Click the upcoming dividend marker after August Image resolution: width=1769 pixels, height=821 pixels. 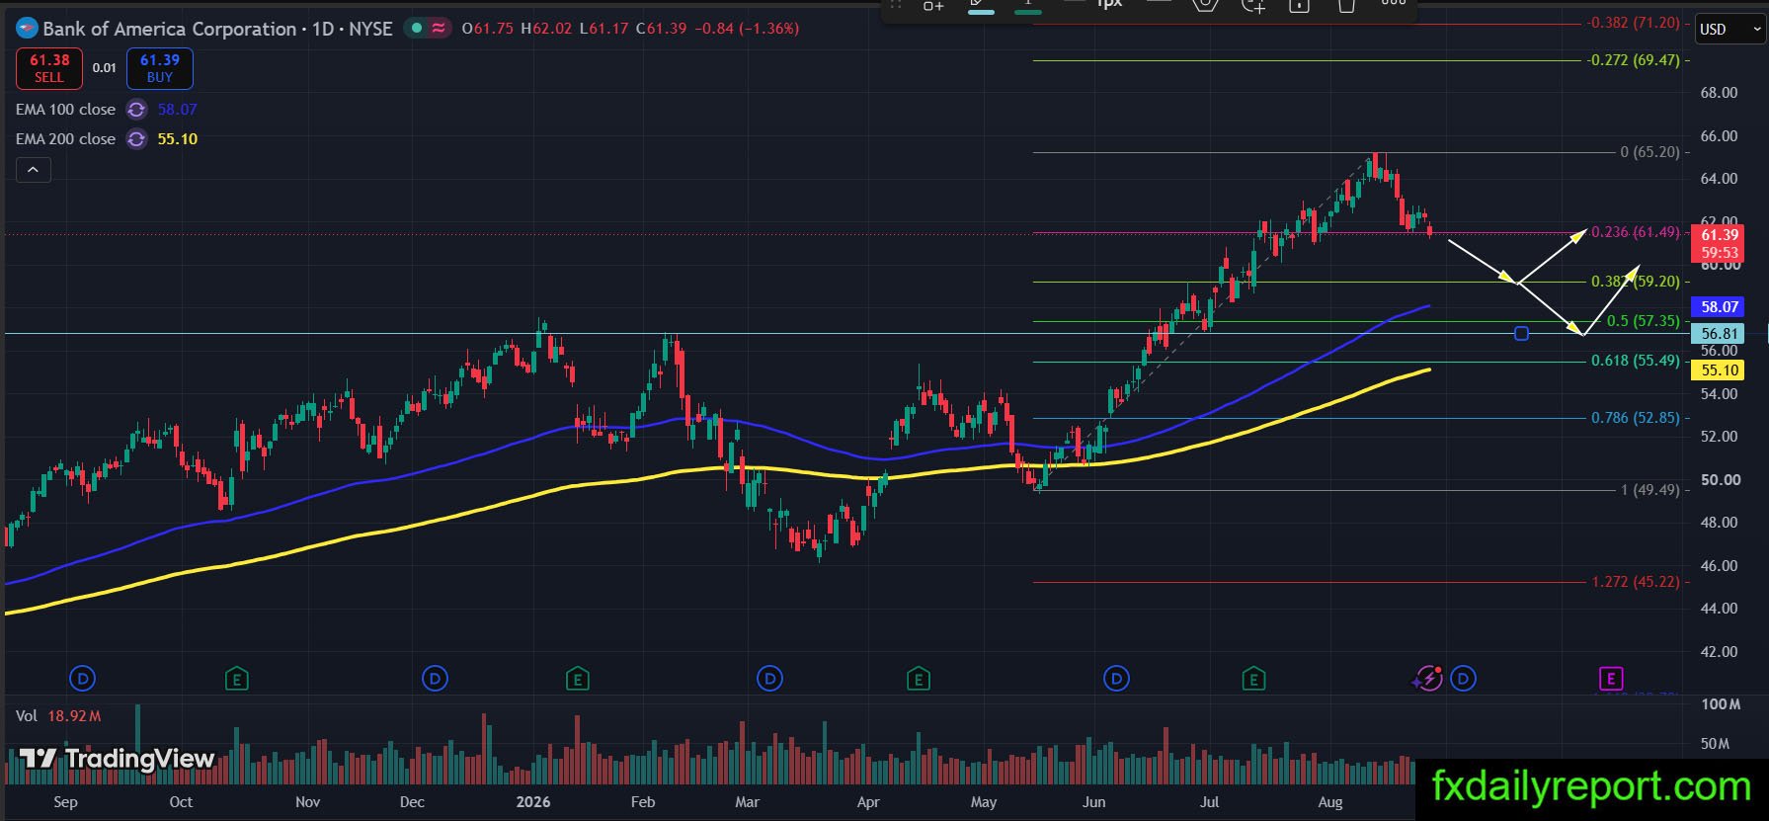coord(1463,679)
